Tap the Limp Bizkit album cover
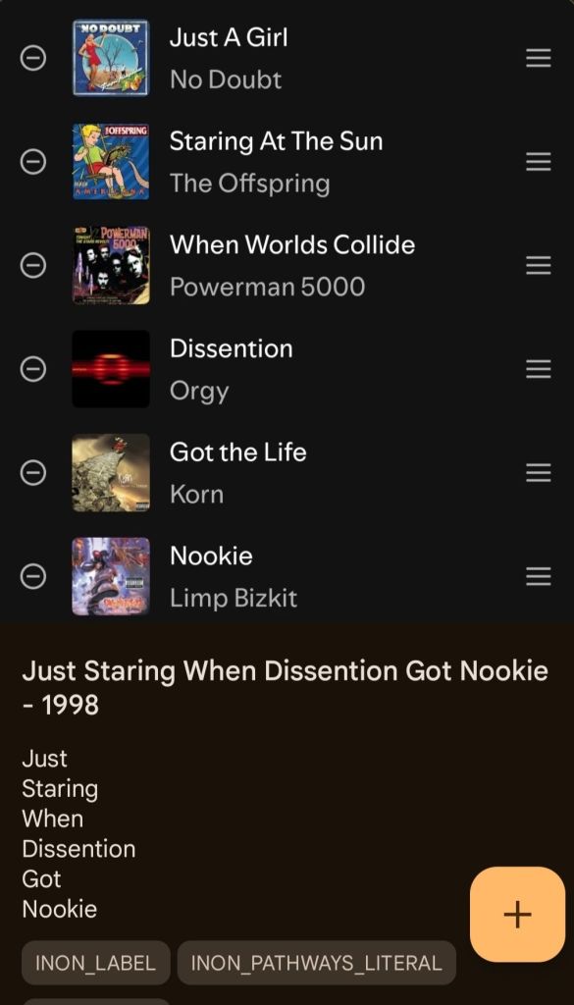 point(111,577)
